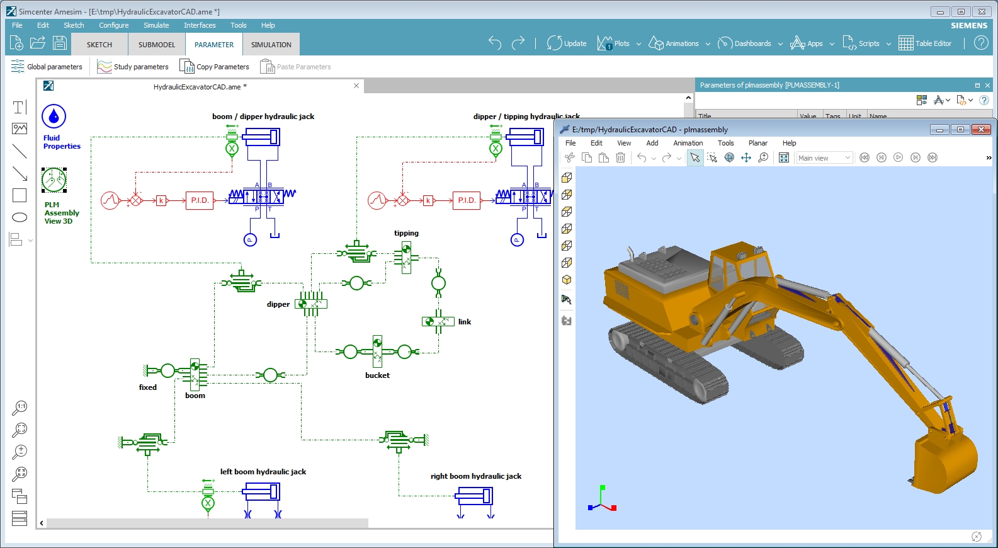This screenshot has width=998, height=548.
Task: Click the Fluid Properties droplet icon
Action: pos(54,117)
